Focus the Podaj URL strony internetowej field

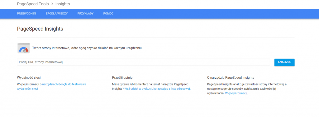[x=143, y=62]
